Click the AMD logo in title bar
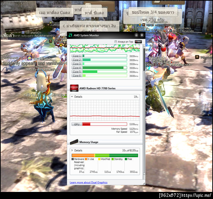The width and height of the screenshot is (213, 199). coord(70,35)
